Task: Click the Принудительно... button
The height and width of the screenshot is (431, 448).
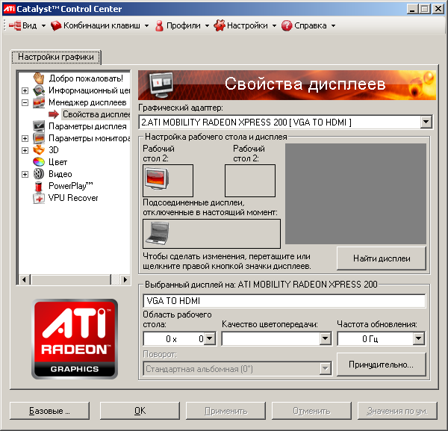Action: coord(382,365)
